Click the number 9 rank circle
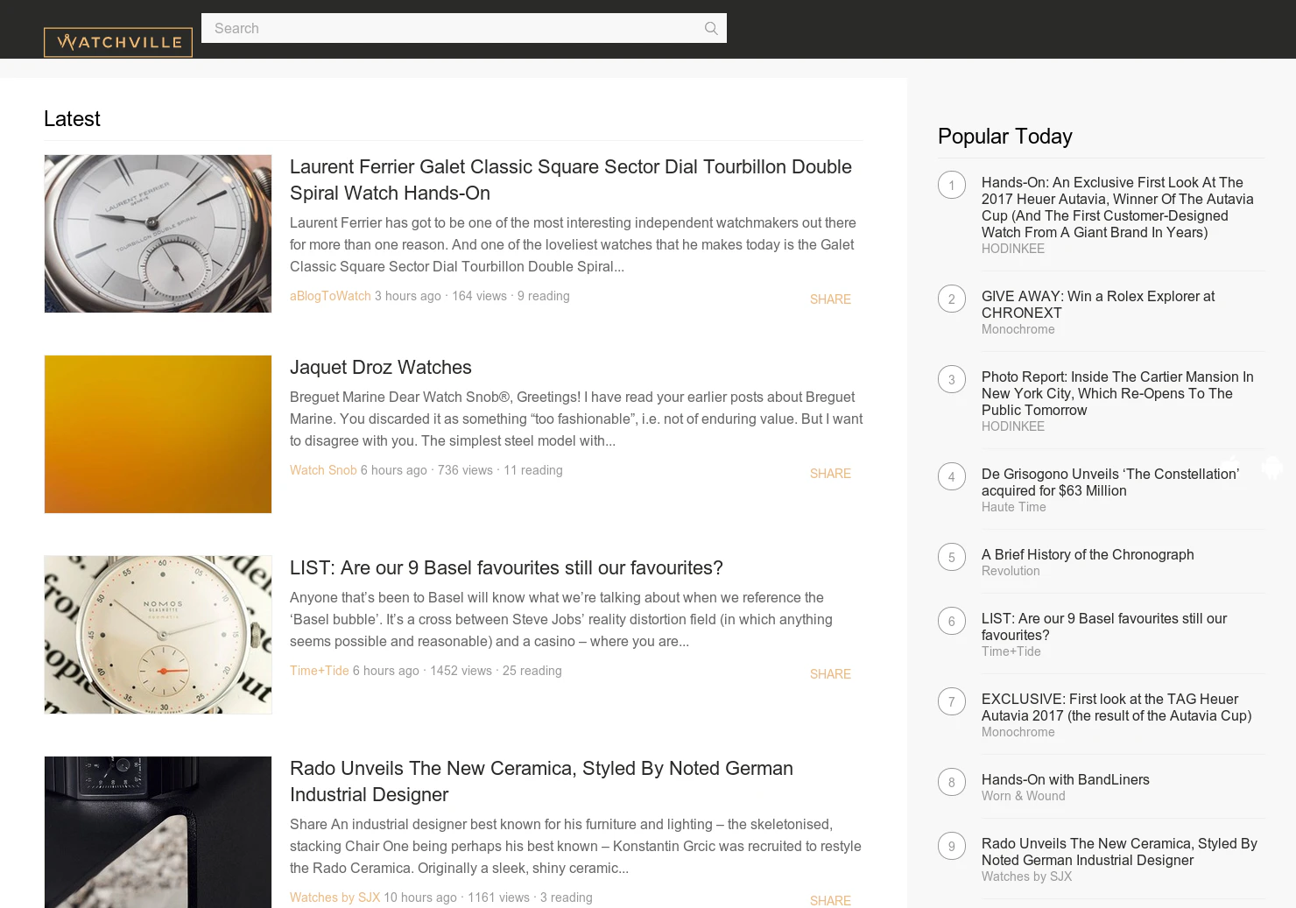The image size is (1296, 908). tap(952, 847)
